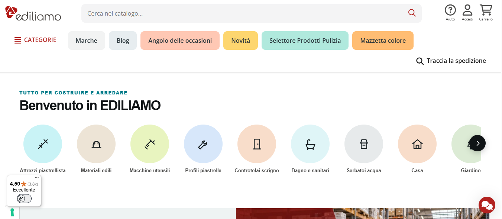Click the Bagno e sanitari text label
This screenshot has height=219, width=502.
(x=310, y=170)
